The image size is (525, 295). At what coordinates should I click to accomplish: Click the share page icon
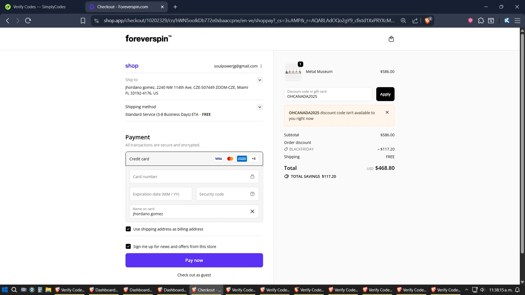[x=415, y=21]
